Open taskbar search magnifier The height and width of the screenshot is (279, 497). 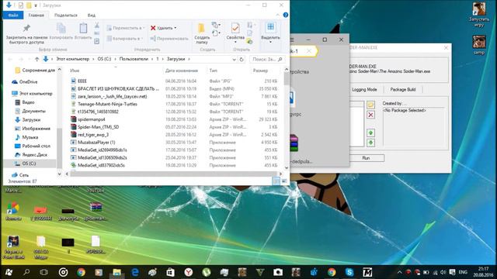click(x=26, y=272)
